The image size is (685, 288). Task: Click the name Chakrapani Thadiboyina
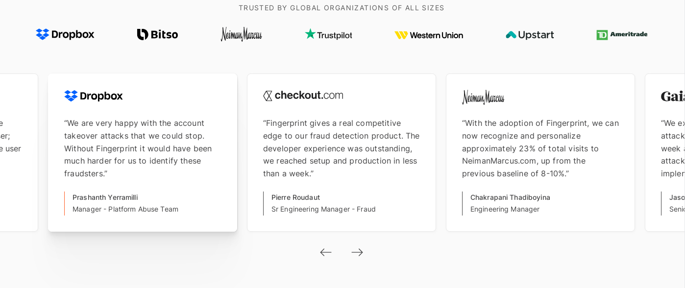[x=510, y=197]
